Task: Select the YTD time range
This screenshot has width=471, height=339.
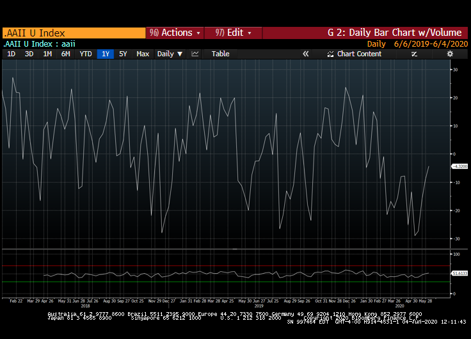Action: pos(86,54)
